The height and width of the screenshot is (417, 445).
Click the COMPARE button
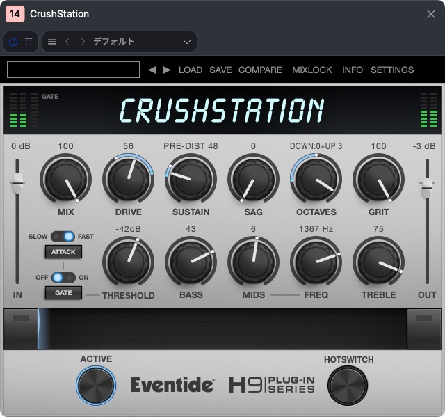(260, 70)
